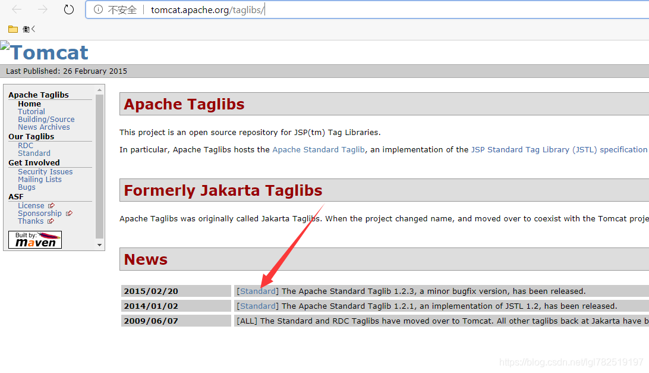Click the site security info icon
This screenshot has width=649, height=373.
(x=98, y=10)
